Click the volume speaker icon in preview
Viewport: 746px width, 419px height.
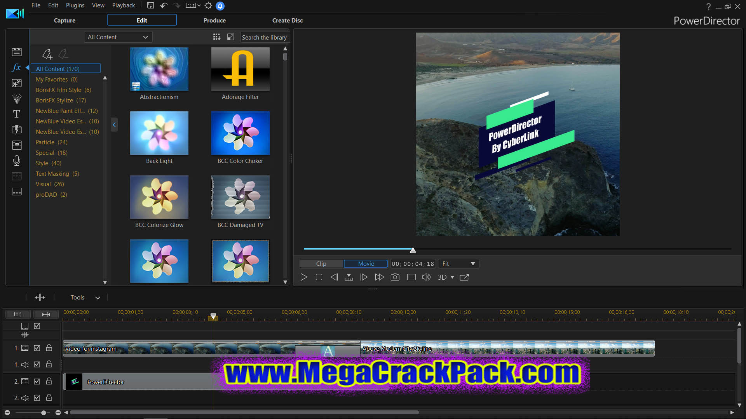pos(426,277)
